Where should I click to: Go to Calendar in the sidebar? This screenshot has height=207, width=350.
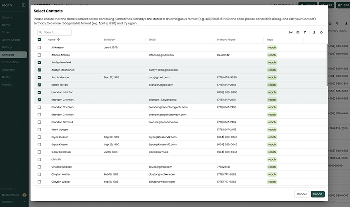click(x=8, y=70)
